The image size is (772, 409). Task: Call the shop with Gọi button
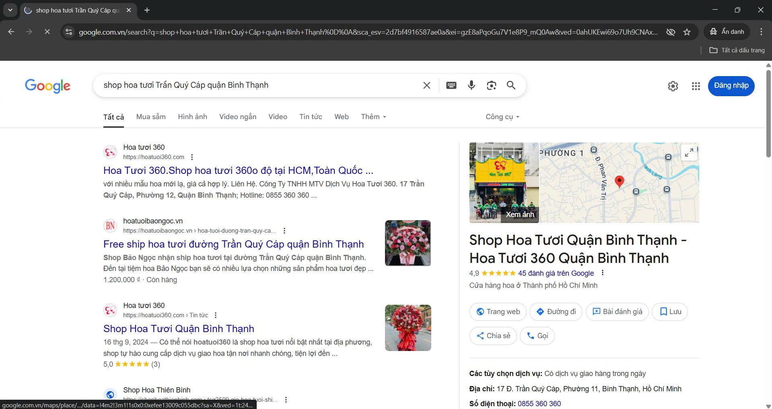point(537,336)
